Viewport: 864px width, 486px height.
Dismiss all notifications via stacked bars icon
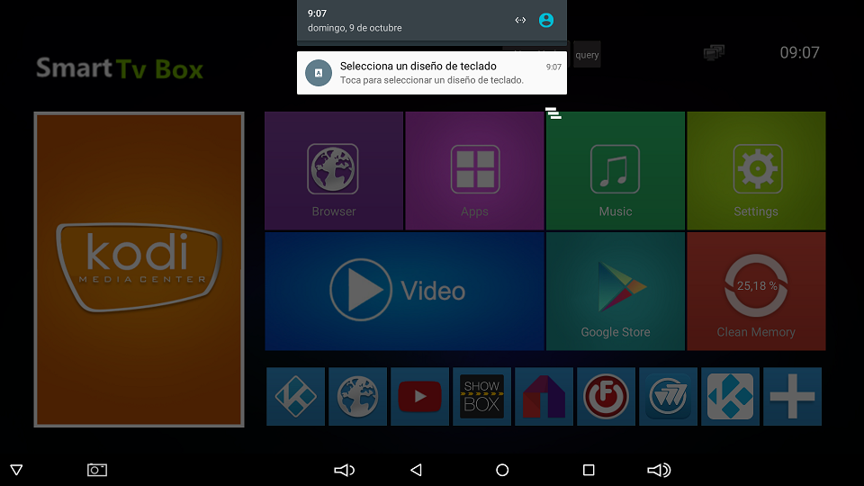(553, 113)
